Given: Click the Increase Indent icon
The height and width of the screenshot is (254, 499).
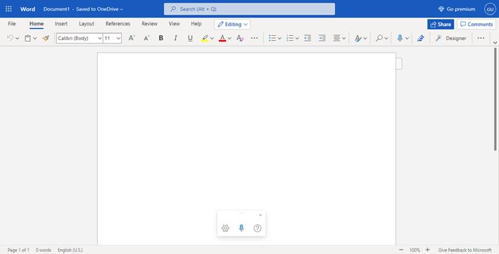Looking at the screenshot, I should coord(322,38).
